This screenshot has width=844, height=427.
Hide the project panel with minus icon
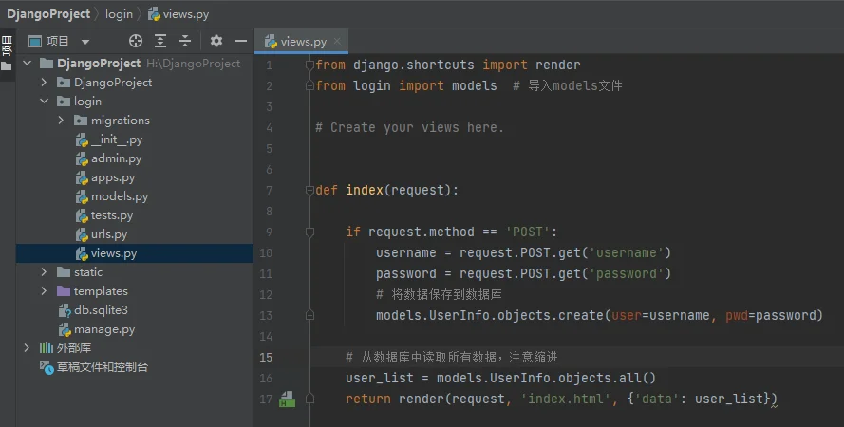pos(241,41)
